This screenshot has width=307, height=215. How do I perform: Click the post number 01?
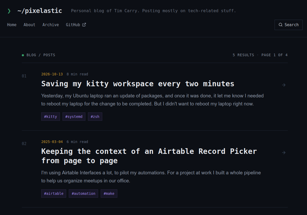pyautogui.click(x=24, y=76)
